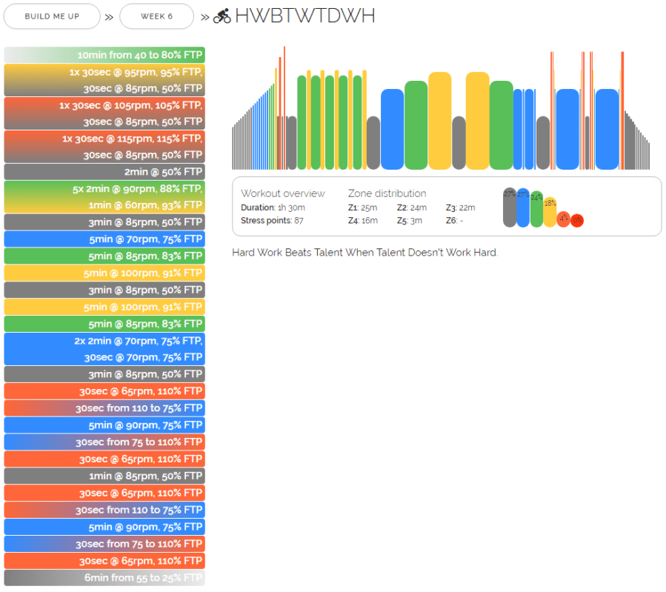Click the 1min @ 85rpm, 50% FTP segment

[x=104, y=476]
